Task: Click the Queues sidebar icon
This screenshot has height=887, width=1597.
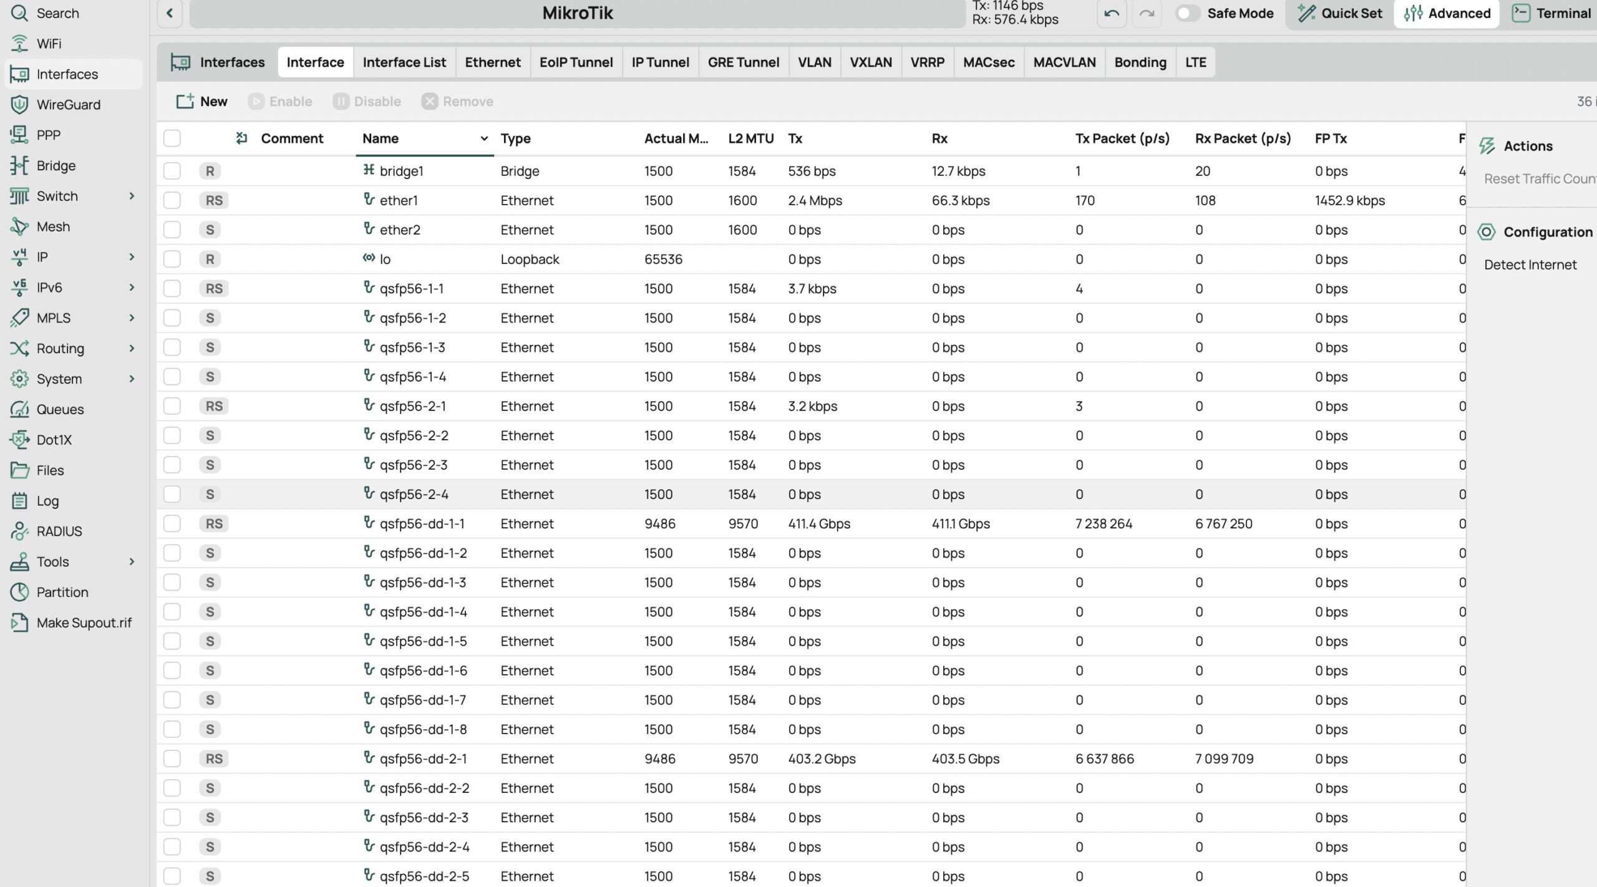Action: (x=19, y=409)
